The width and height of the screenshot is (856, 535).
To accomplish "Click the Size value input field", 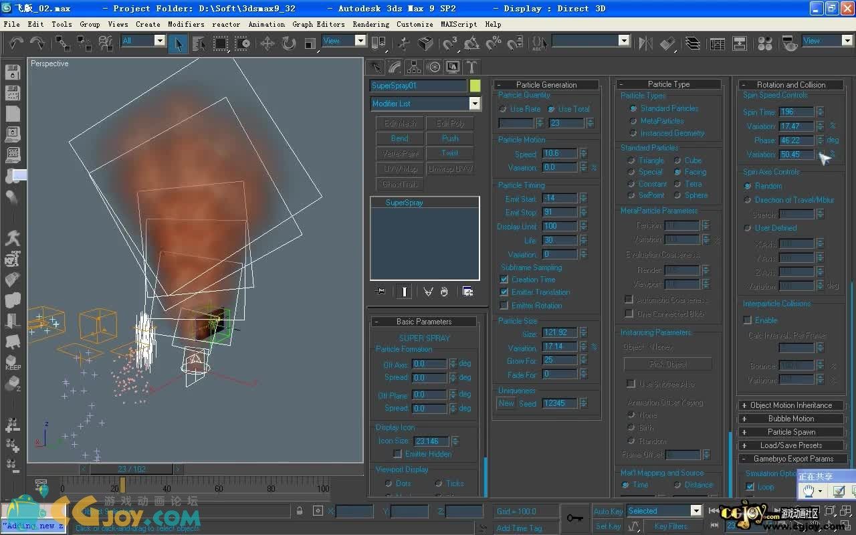I will tap(559, 332).
